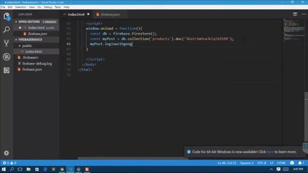
Task: Open the Help menu
Action: click(x=66, y=7)
